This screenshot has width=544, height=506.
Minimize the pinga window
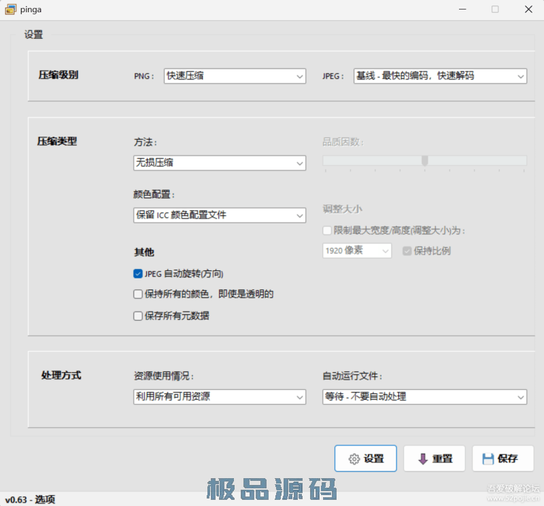(462, 10)
